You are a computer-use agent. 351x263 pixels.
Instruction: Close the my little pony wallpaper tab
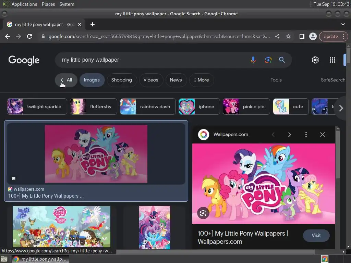pyautogui.click(x=80, y=24)
